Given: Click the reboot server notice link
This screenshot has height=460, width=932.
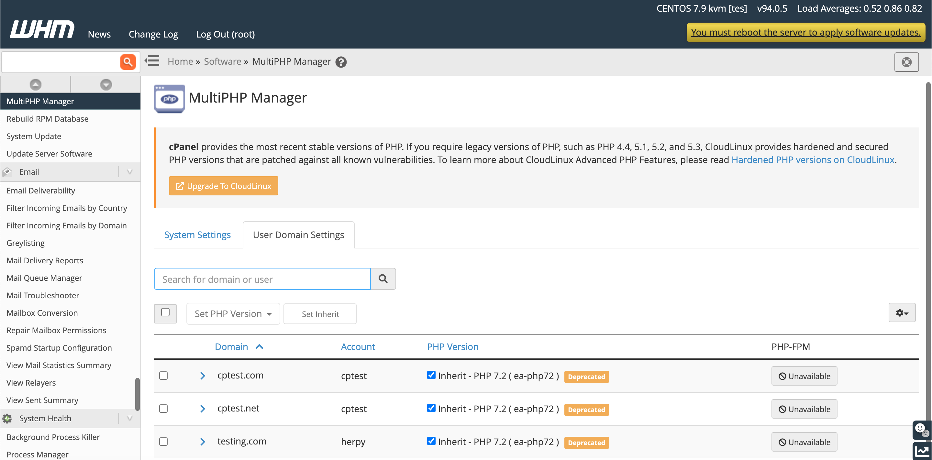Looking at the screenshot, I should pos(806,32).
